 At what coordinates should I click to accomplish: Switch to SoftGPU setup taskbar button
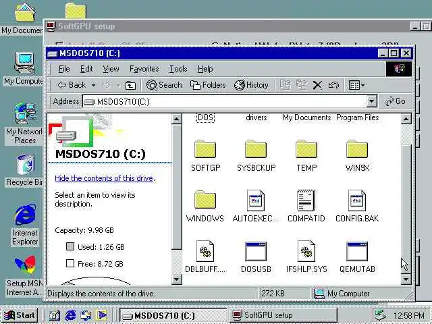click(283, 315)
